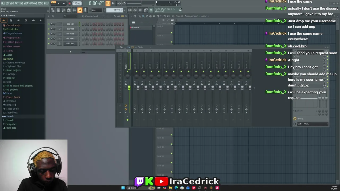
Task: Mute the 808 Kick channel LED
Action: [49, 24]
